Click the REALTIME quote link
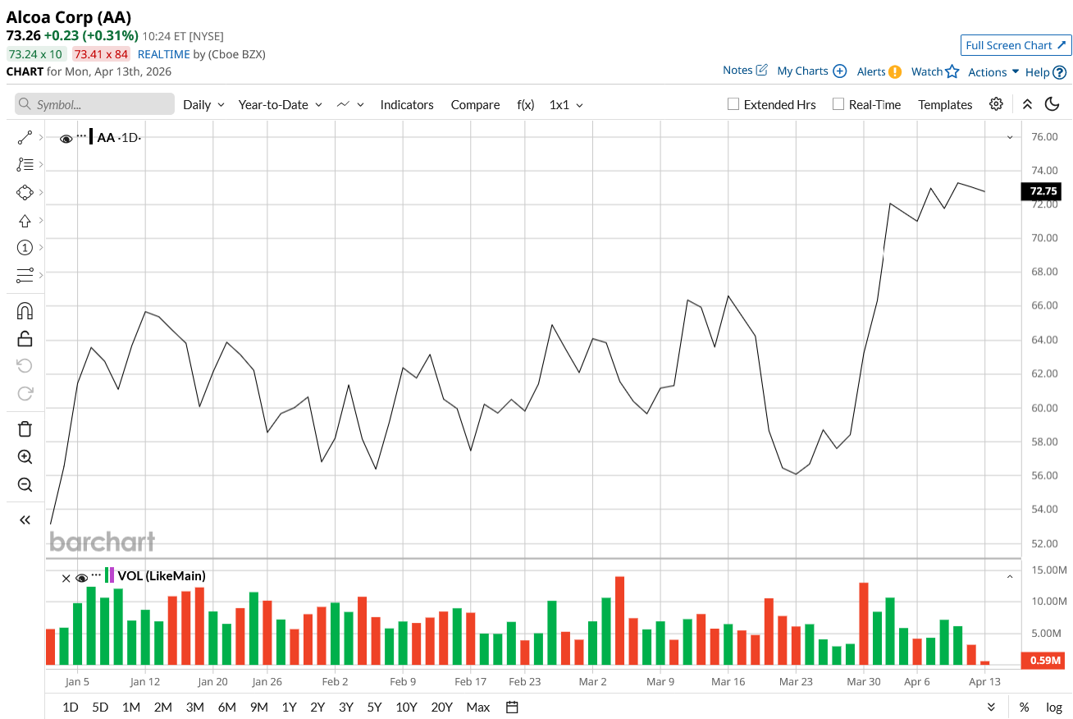 [163, 54]
